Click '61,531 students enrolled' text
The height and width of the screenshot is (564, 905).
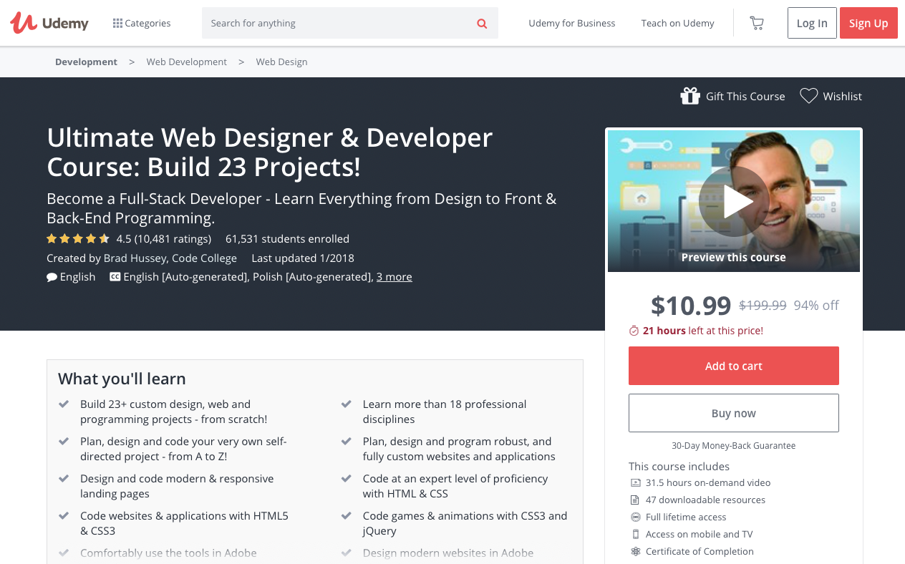(x=287, y=238)
